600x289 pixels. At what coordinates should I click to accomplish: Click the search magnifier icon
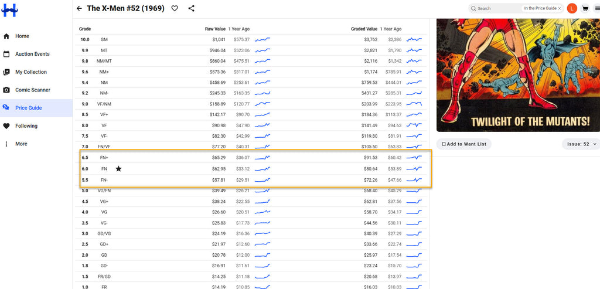click(x=473, y=8)
